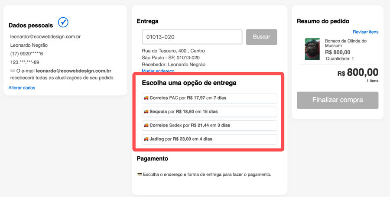Click the blue checkmark beside Dados pessoais
Image resolution: width=390 pixels, height=197 pixels.
pos(63,22)
